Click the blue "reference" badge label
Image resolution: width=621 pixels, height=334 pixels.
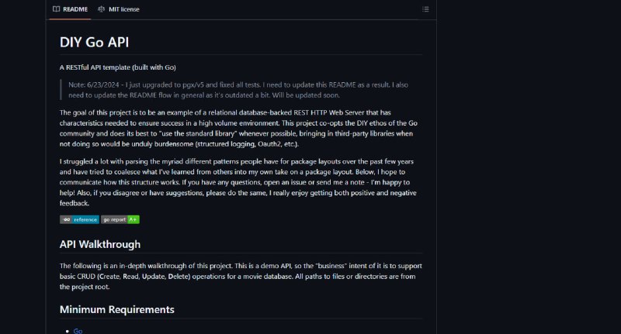(x=85, y=219)
